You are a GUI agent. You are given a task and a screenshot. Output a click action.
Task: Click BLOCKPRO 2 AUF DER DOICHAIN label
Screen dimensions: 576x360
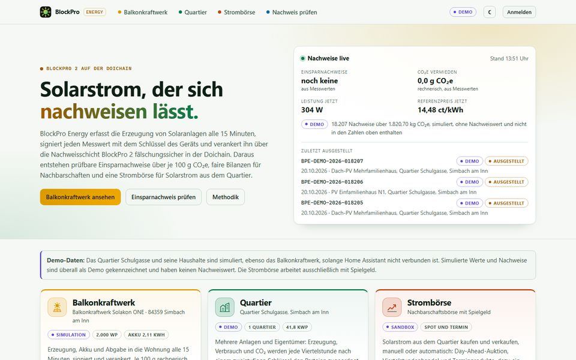(x=89, y=68)
